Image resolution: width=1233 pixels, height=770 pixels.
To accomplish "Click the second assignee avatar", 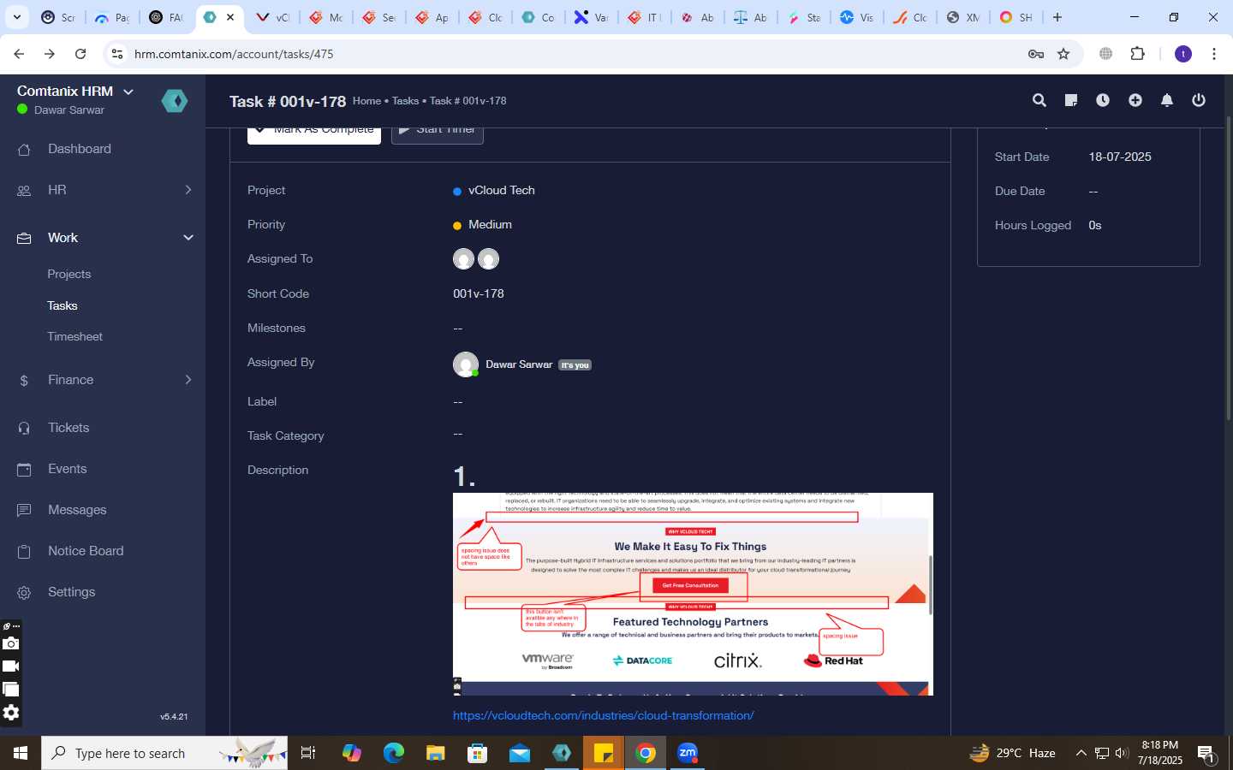I will [x=488, y=258].
